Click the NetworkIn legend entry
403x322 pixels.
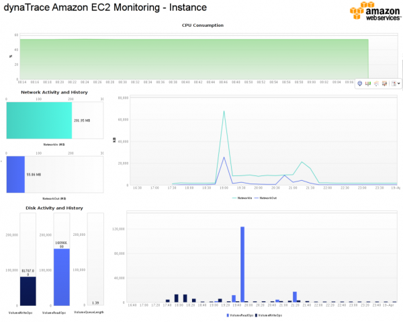click(242, 198)
